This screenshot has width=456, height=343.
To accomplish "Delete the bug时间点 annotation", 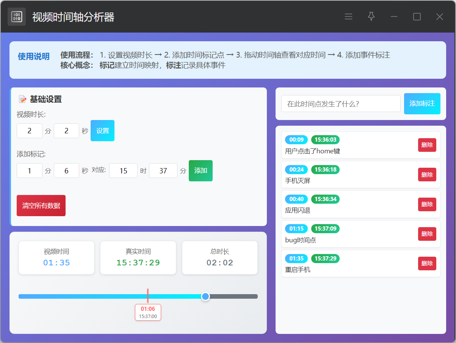I will pyautogui.click(x=427, y=234).
